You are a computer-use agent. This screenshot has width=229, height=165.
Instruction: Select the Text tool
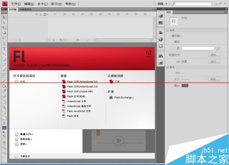click(x=4, y=49)
